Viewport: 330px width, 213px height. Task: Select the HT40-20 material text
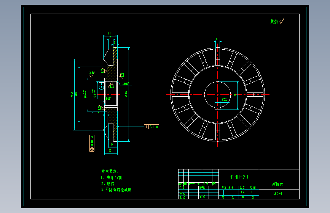point(239,177)
